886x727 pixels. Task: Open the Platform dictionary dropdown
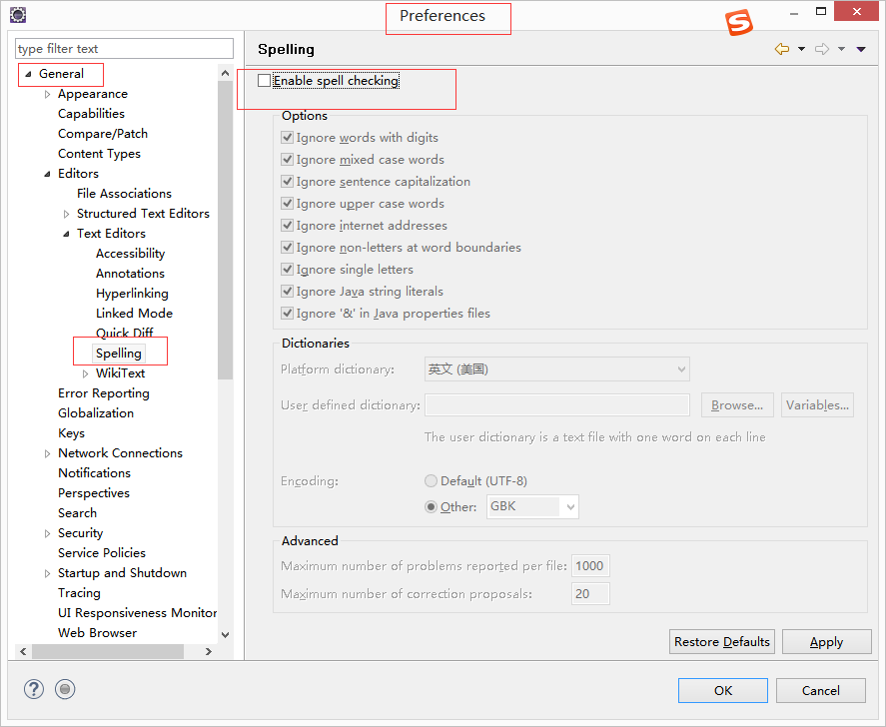tap(680, 368)
